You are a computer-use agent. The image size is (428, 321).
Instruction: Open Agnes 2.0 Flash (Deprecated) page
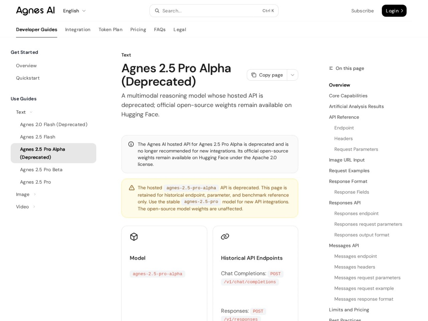coord(53,124)
